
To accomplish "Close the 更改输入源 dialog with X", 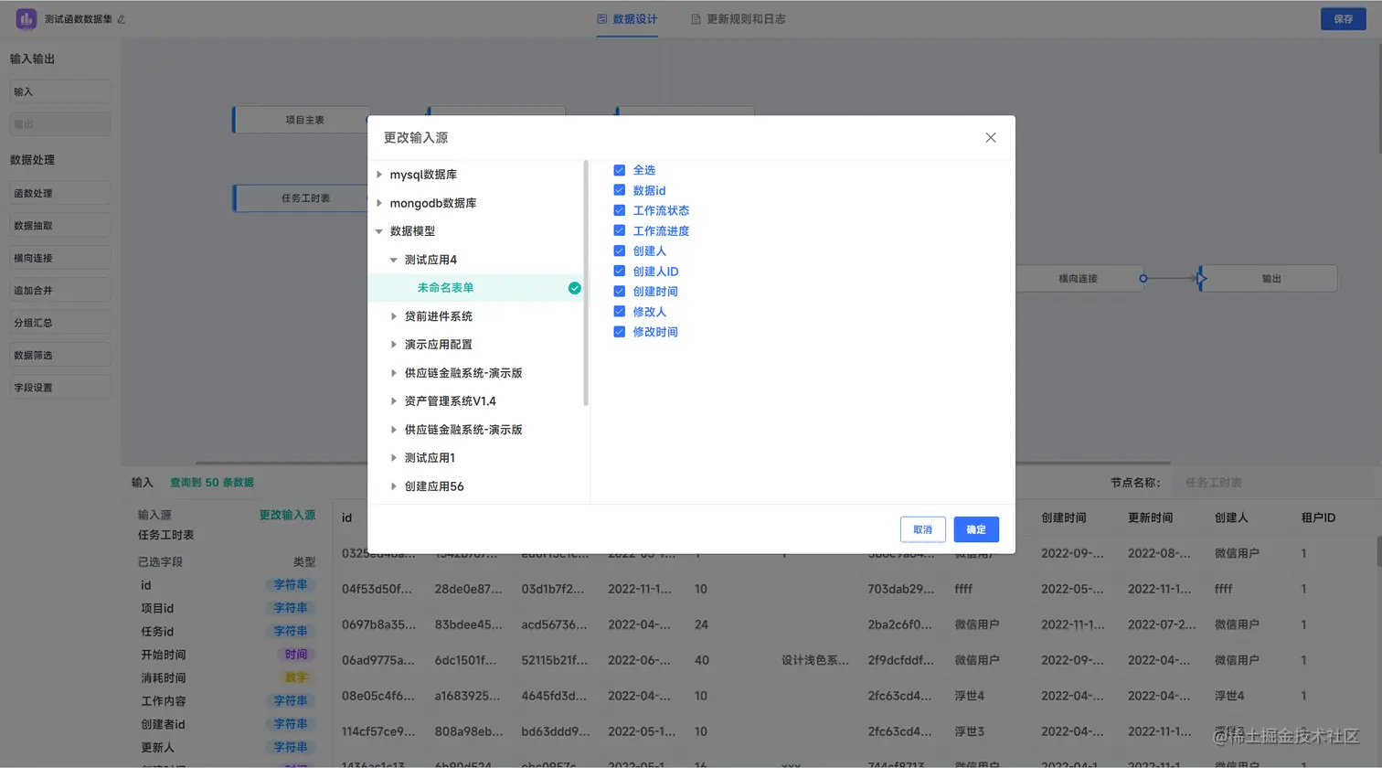I will click(991, 137).
